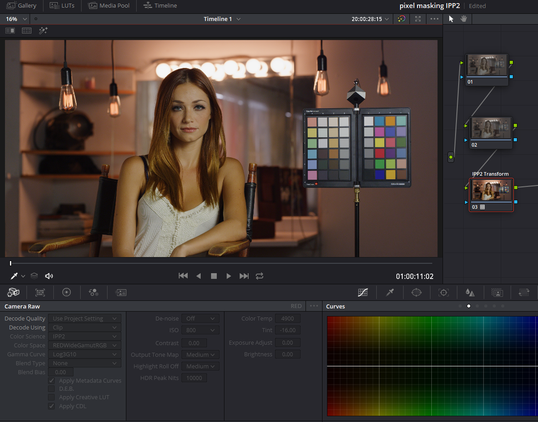Select the Curves palette icon
This screenshot has width=538, height=422.
coord(363,292)
